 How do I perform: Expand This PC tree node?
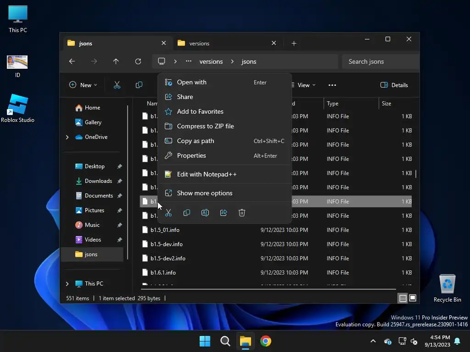[x=67, y=283]
